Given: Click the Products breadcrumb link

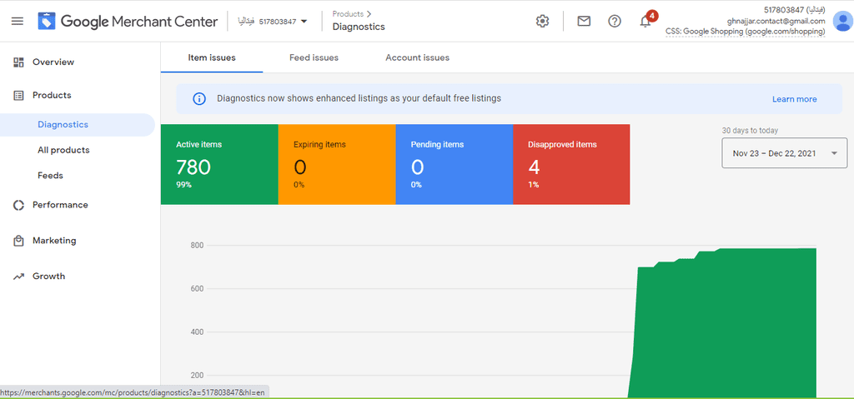Looking at the screenshot, I should [x=348, y=14].
